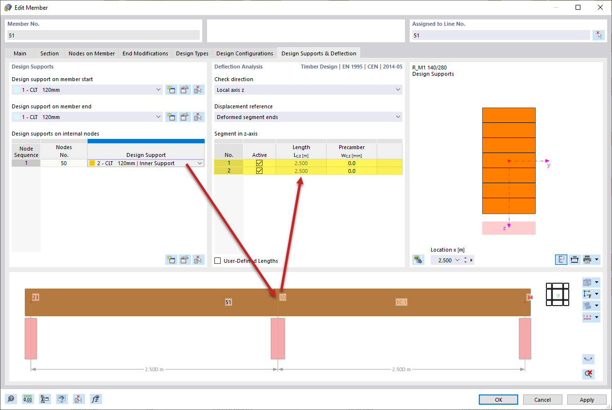
Task: Enable User-Defined Lengths checkbox
Action: [x=217, y=261]
